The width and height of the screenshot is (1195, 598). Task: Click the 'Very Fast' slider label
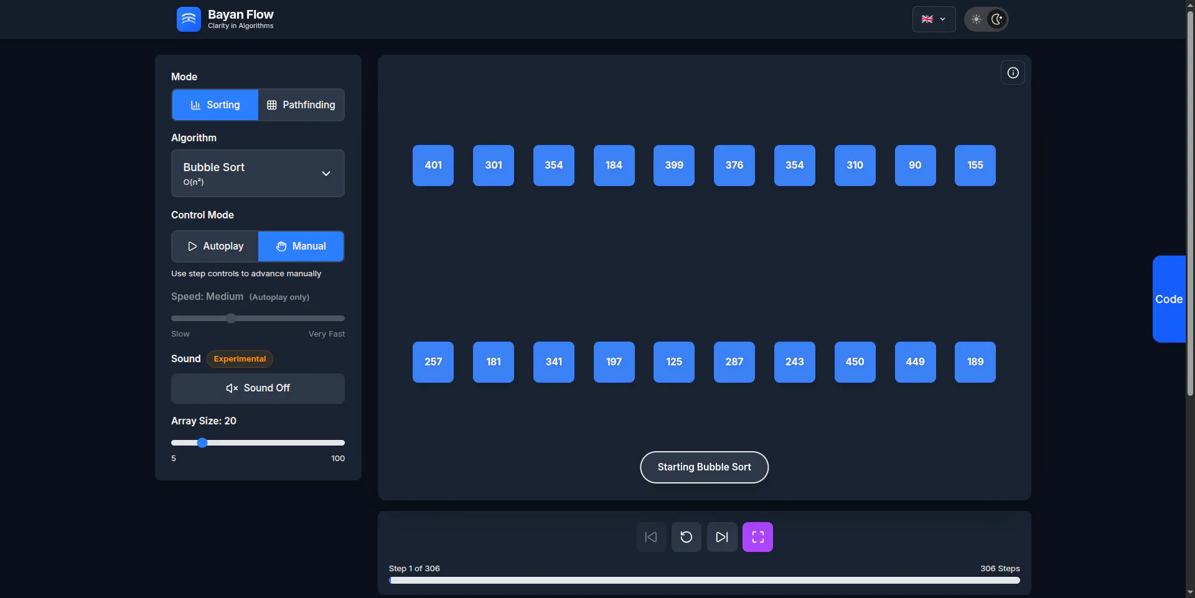click(327, 334)
